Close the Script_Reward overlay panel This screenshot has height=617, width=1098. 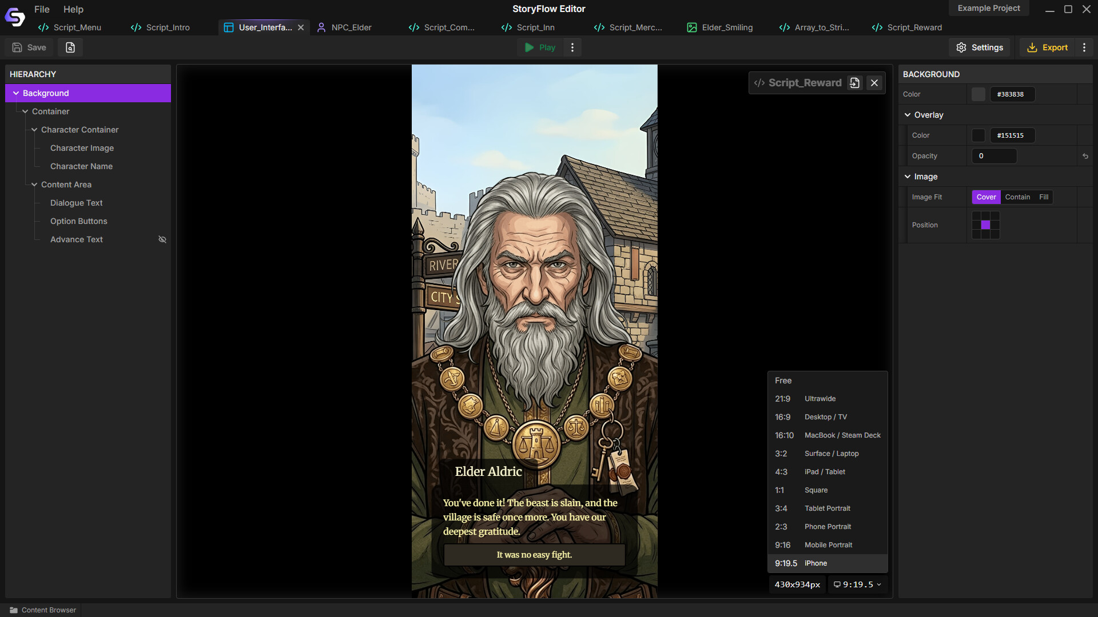tap(874, 83)
